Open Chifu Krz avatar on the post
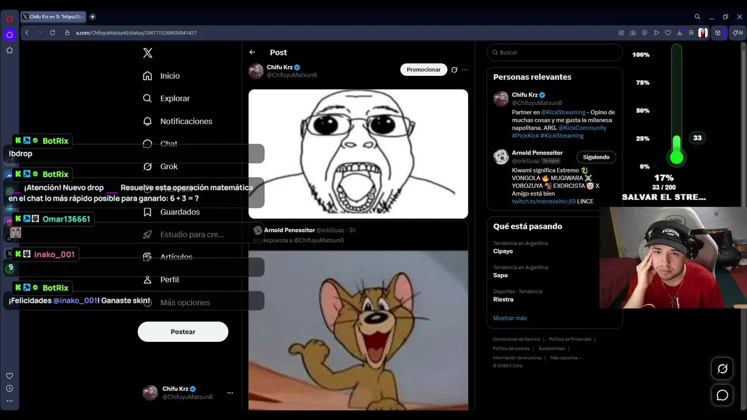 pos(256,71)
